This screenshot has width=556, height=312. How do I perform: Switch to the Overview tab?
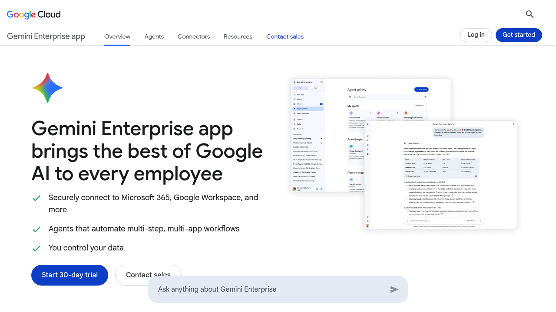pyautogui.click(x=117, y=37)
